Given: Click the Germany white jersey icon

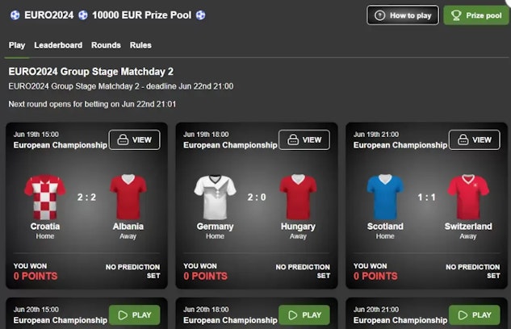Looking at the screenshot, I should (215, 198).
